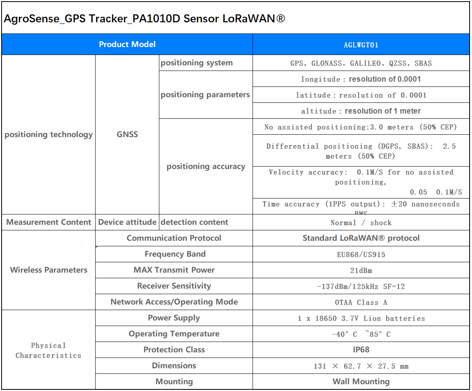The image size is (472, 391).
Task: Click the Wall Mounting cell
Action: pyautogui.click(x=361, y=382)
